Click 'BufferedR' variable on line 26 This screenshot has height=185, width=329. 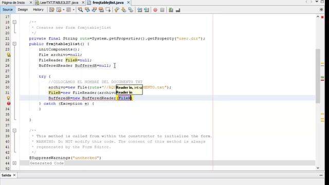[86, 66]
